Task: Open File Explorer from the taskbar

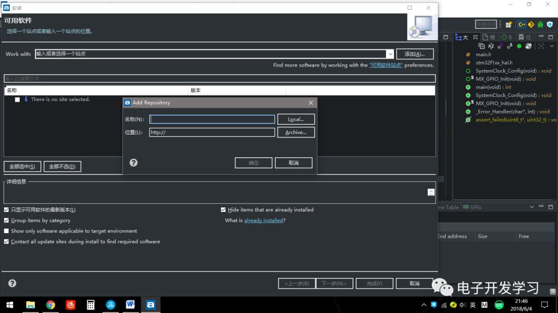Action: coord(30,305)
